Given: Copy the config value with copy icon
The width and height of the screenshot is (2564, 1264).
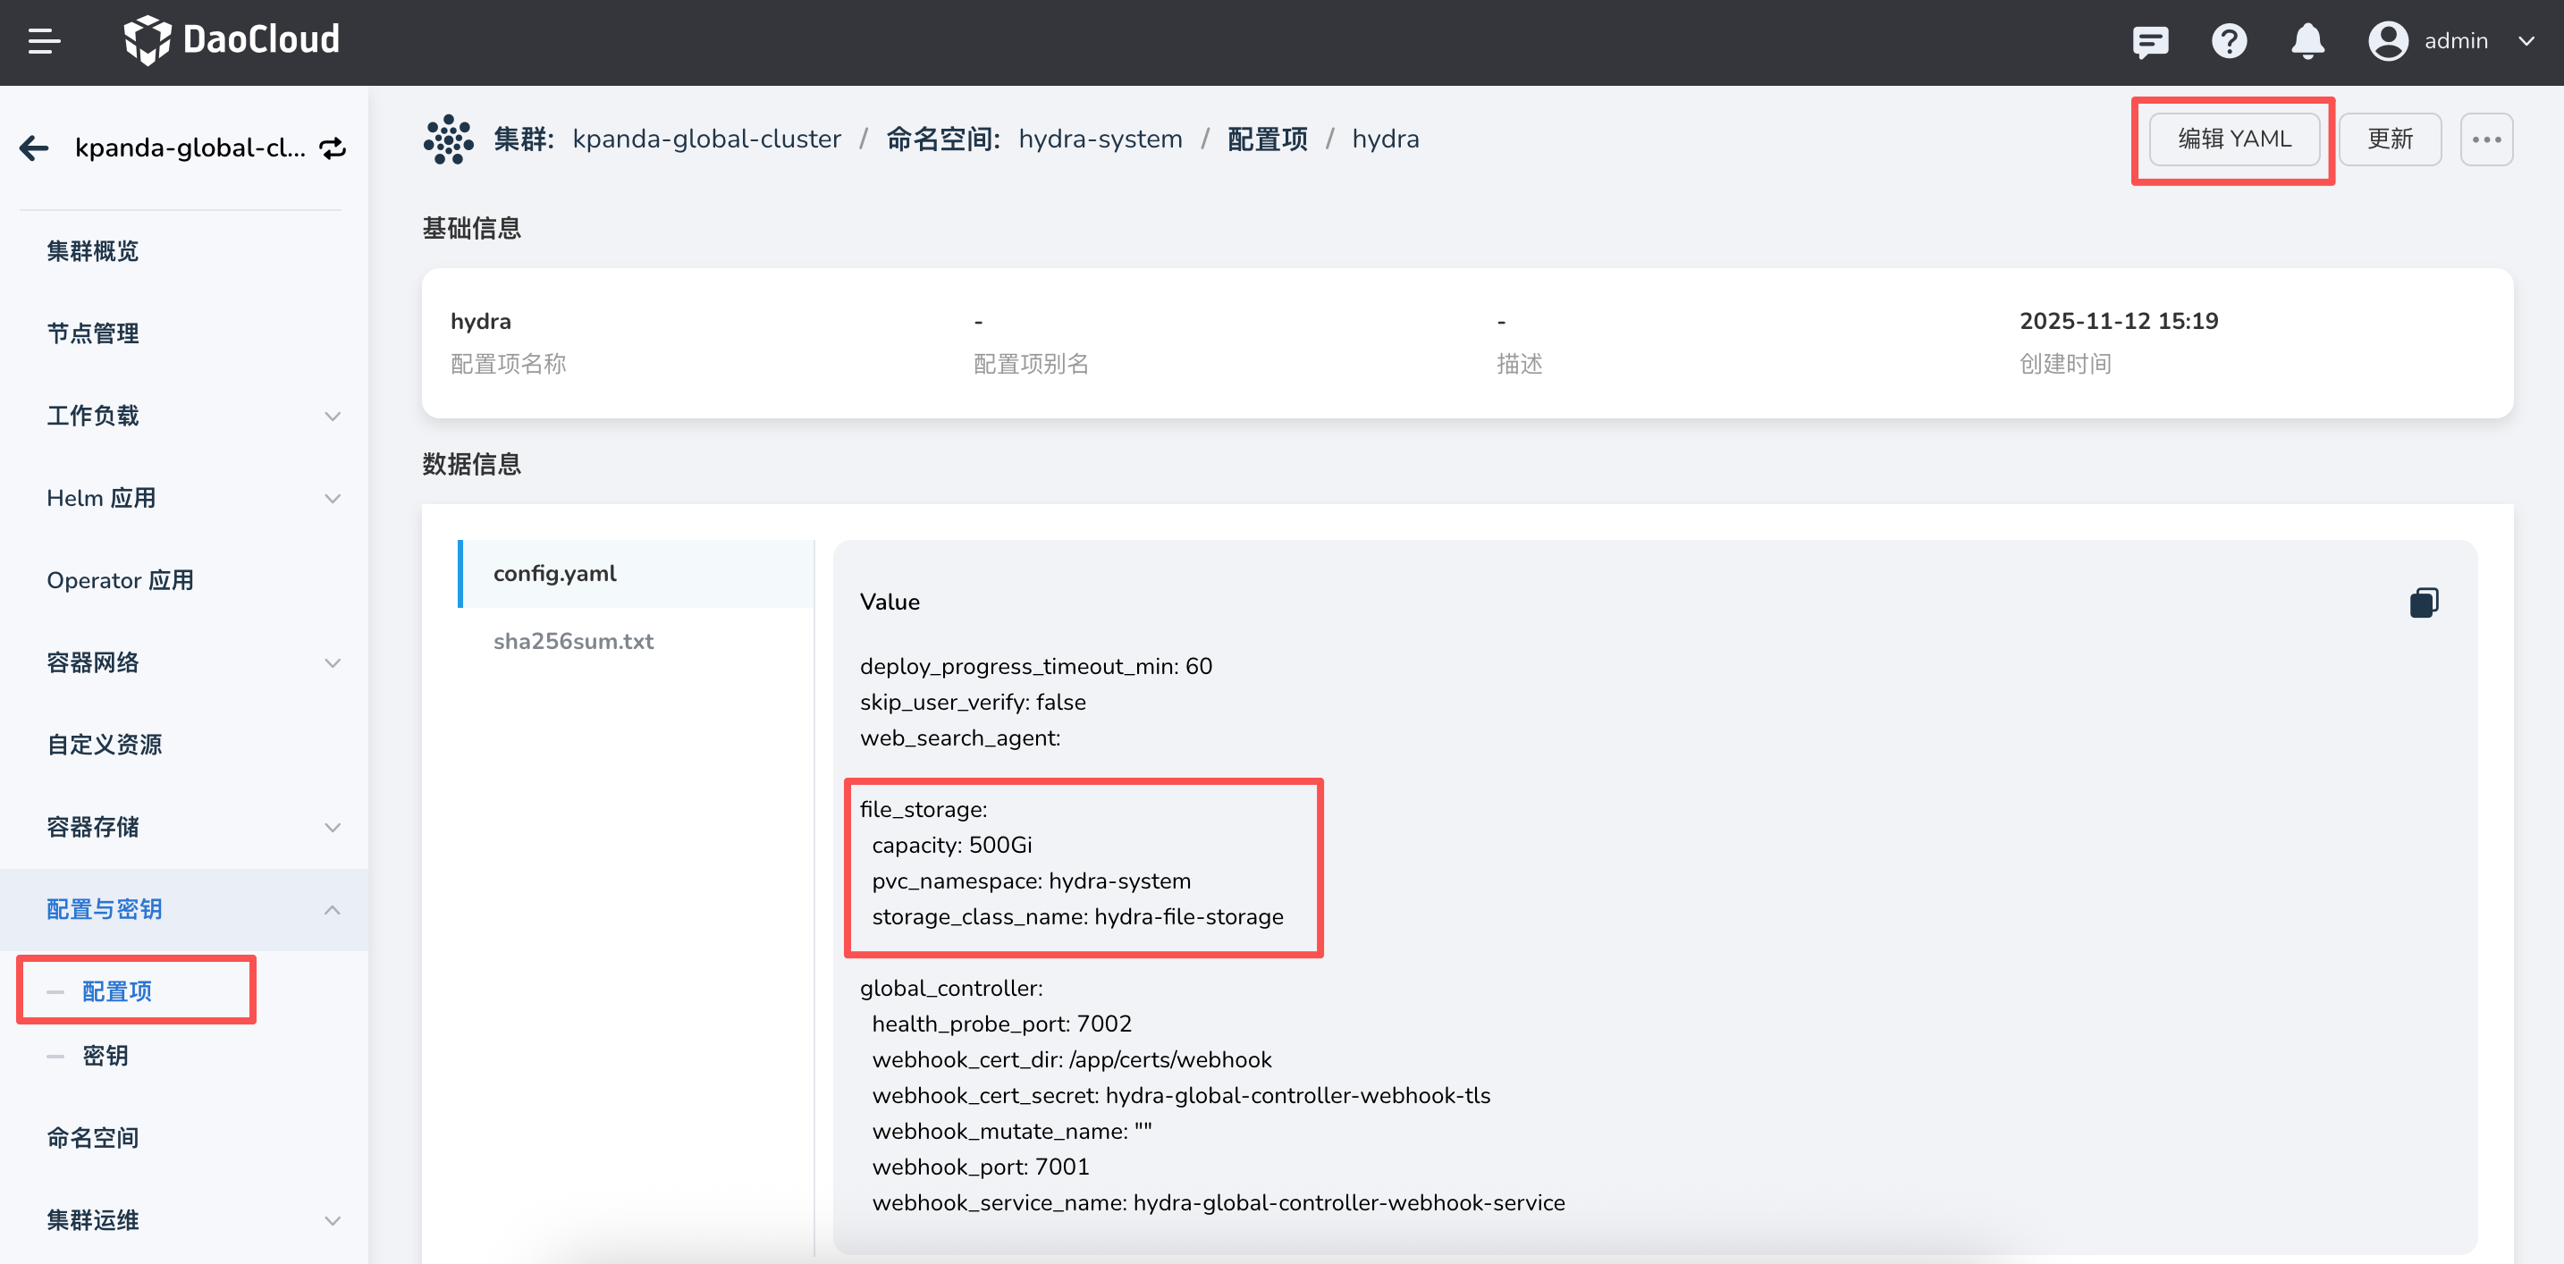Looking at the screenshot, I should (x=2424, y=603).
